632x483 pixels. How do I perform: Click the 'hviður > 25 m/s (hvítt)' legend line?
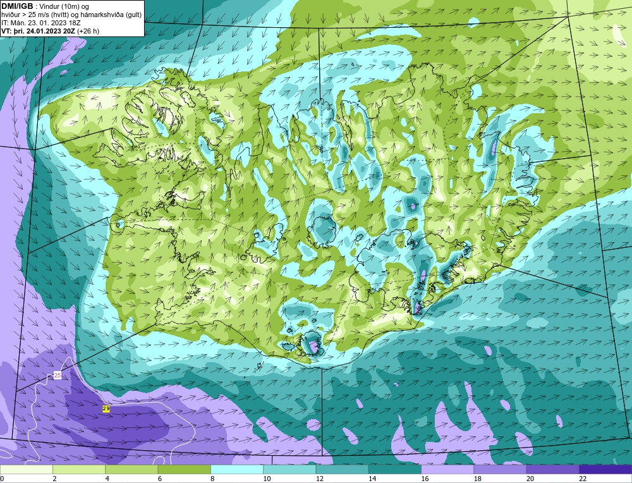71,15
